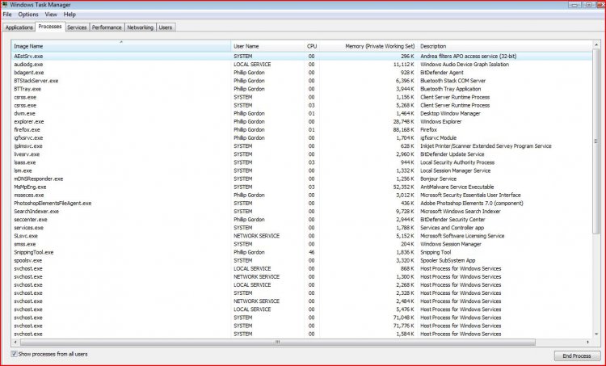Click the Bonjour Service description
Viewport: 606px width, 366px height.
click(x=438, y=179)
